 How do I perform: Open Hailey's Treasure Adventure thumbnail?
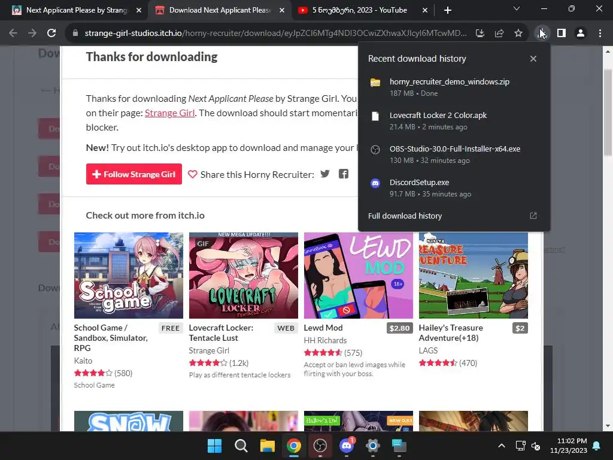coord(474,276)
